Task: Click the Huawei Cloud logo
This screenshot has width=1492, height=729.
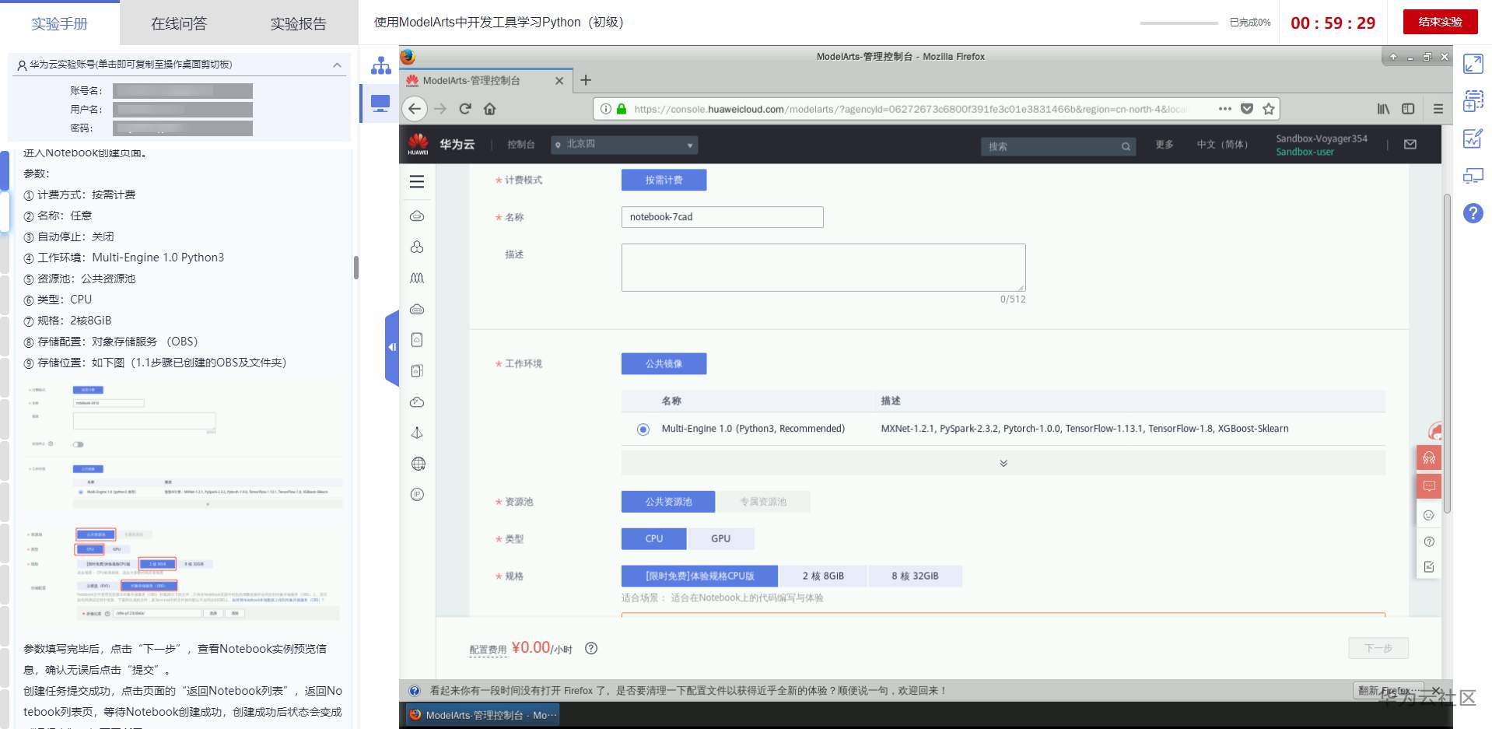Action: tap(419, 144)
